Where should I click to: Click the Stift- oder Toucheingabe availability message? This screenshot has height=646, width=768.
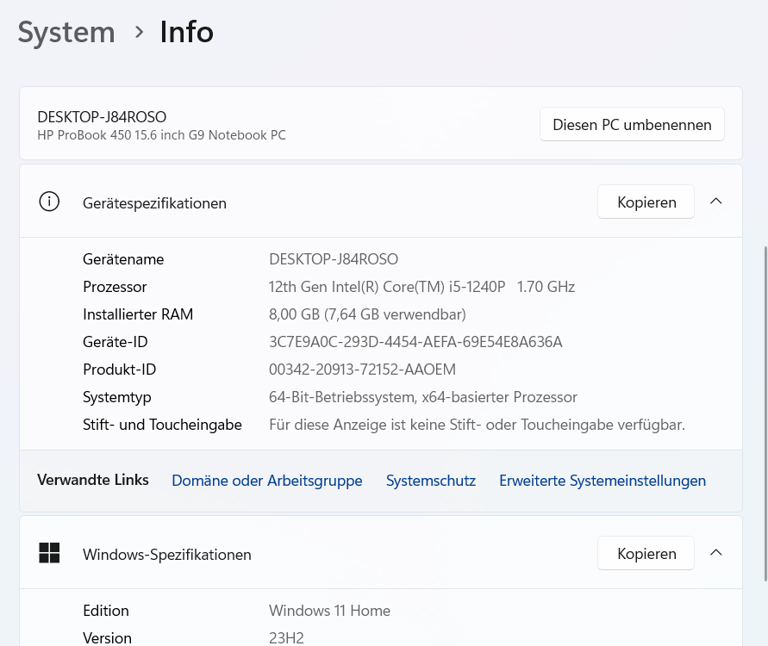[x=477, y=425]
